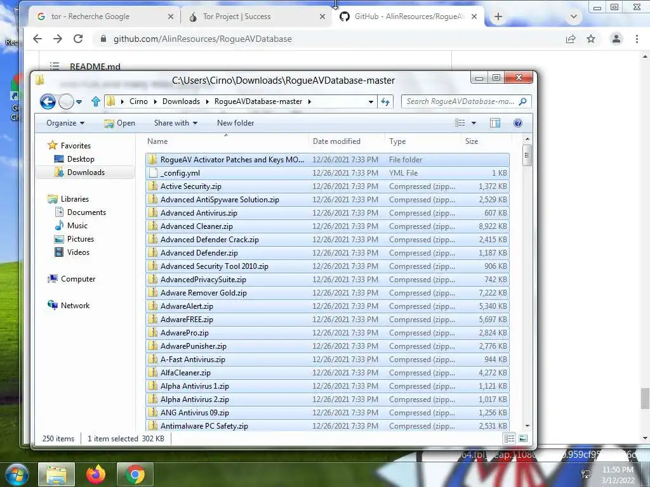Image resolution: width=650 pixels, height=487 pixels.
Task: Click the large icons view status icon
Action: coord(523,439)
